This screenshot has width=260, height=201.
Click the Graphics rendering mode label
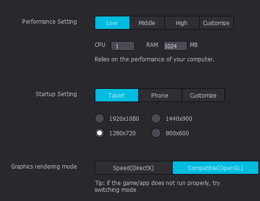44,167
